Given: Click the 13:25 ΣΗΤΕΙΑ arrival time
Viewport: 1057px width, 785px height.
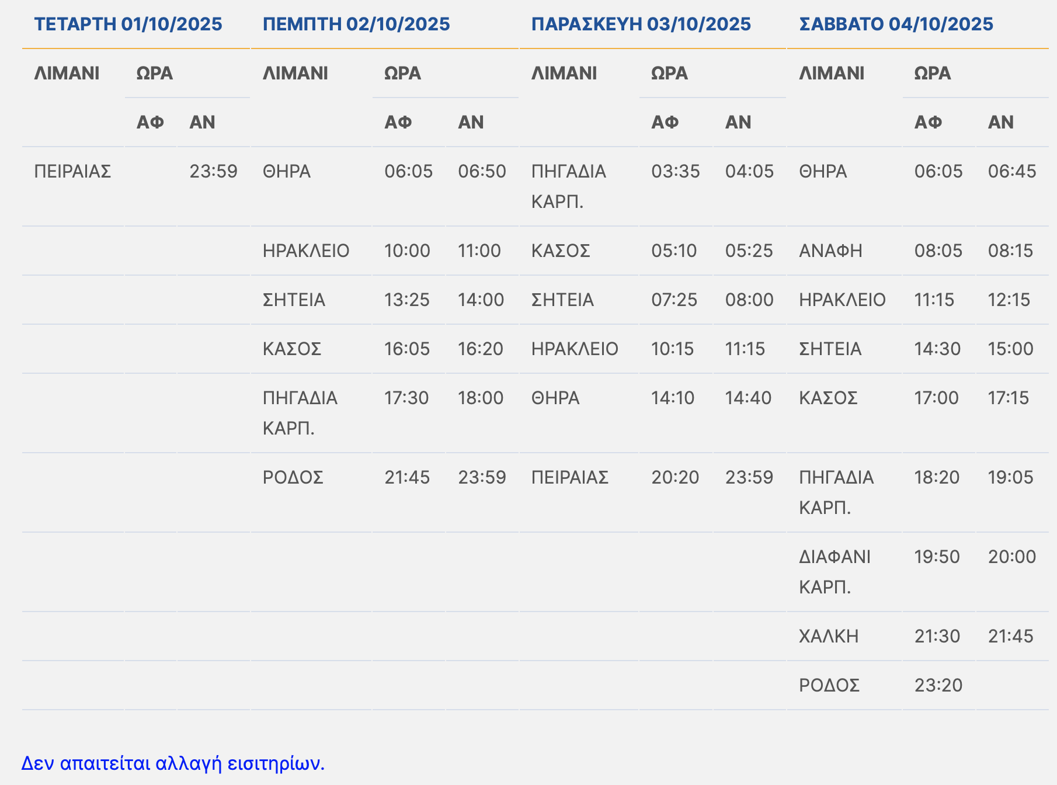Looking at the screenshot, I should tap(407, 300).
